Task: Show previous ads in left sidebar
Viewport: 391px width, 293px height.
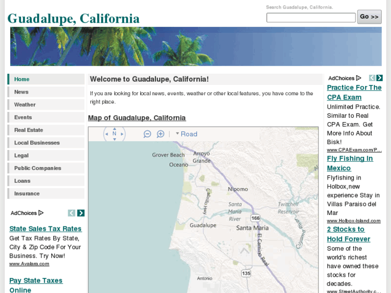Action: click(x=72, y=213)
